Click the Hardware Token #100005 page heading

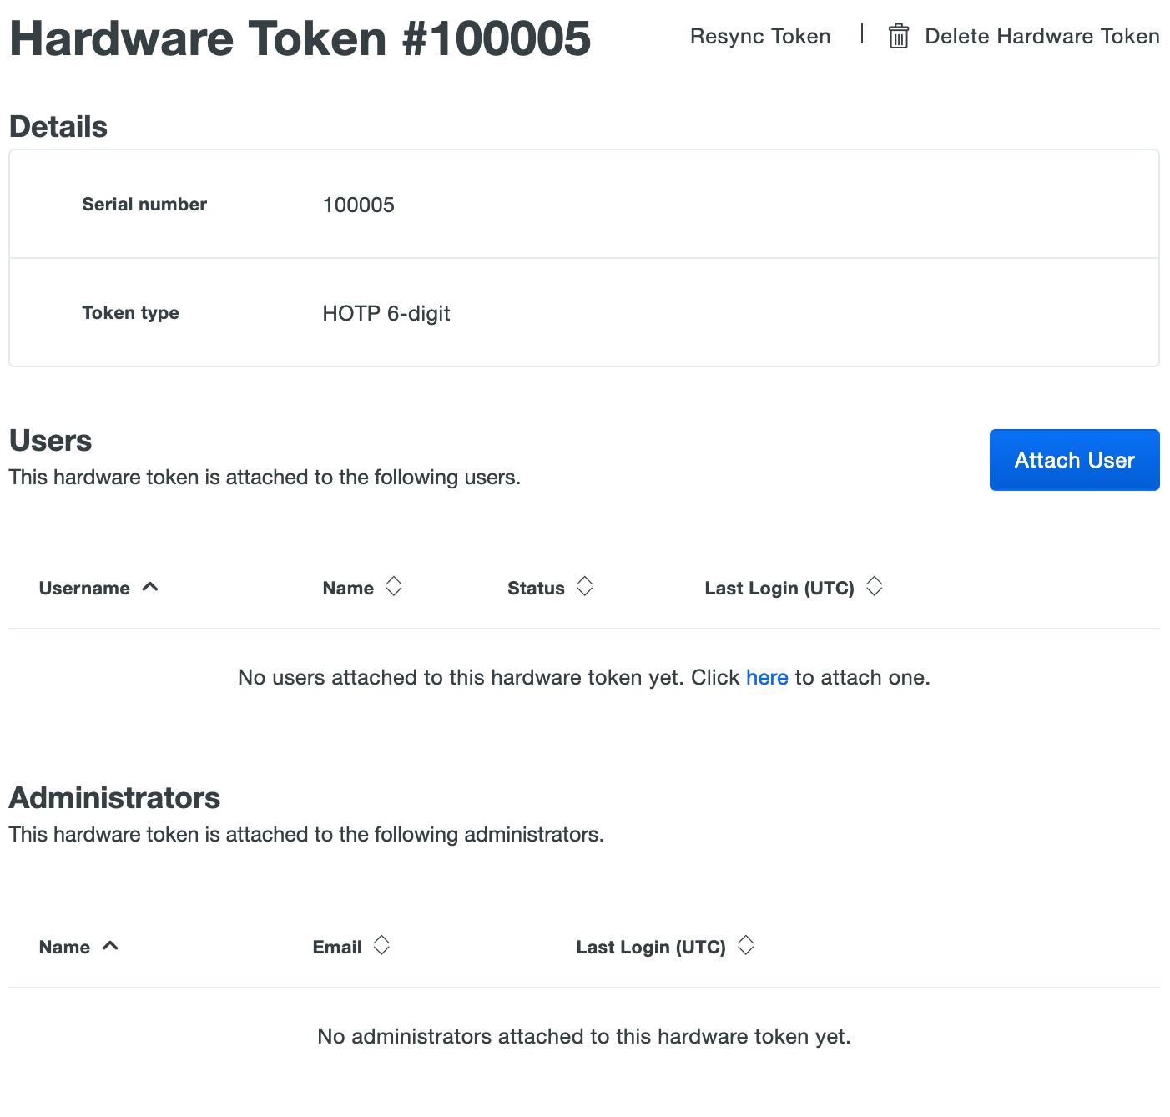point(299,38)
